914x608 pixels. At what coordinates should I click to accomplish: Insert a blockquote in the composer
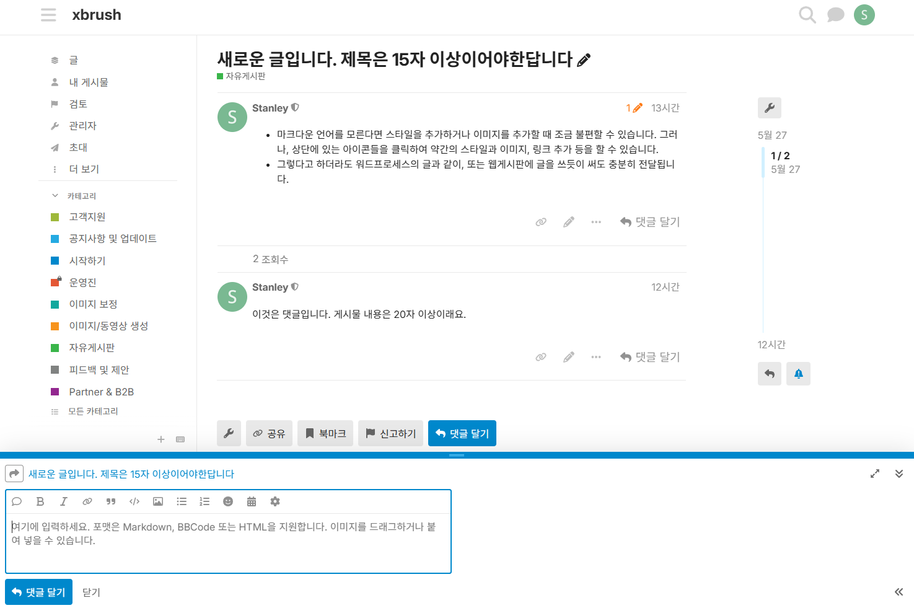tap(110, 501)
